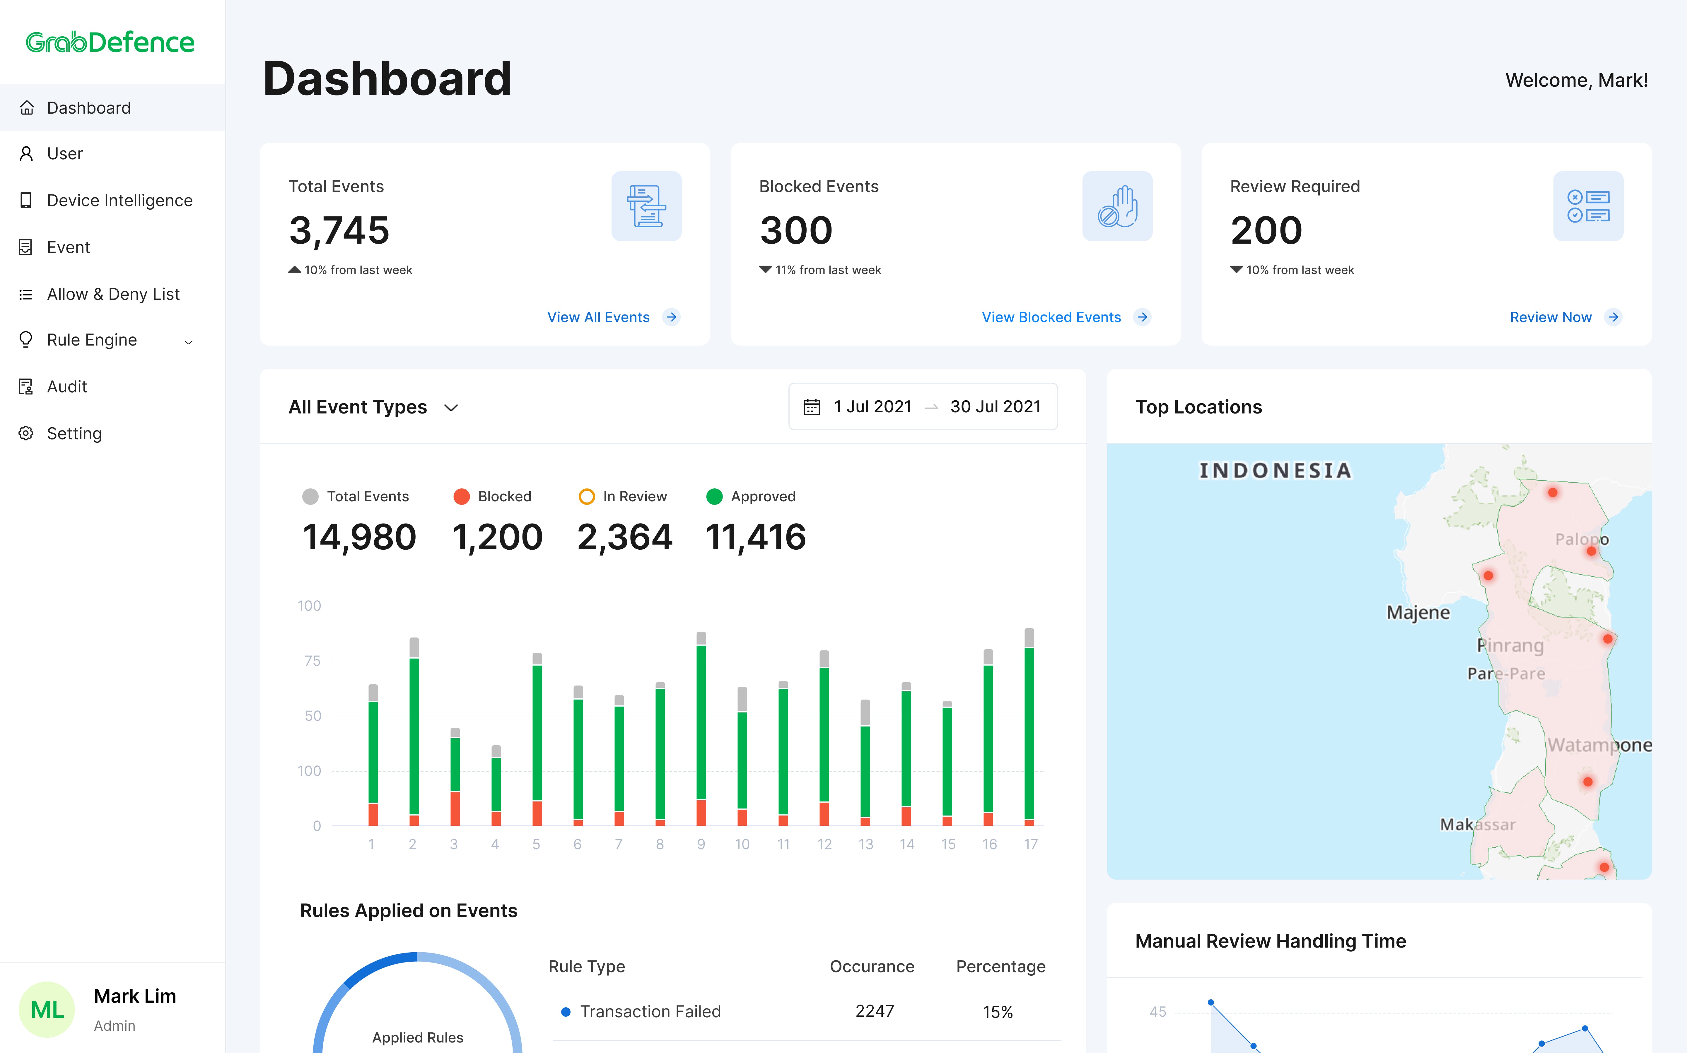Image resolution: width=1687 pixels, height=1053 pixels.
Task: Toggle the Approved green legend
Action: tap(751, 497)
